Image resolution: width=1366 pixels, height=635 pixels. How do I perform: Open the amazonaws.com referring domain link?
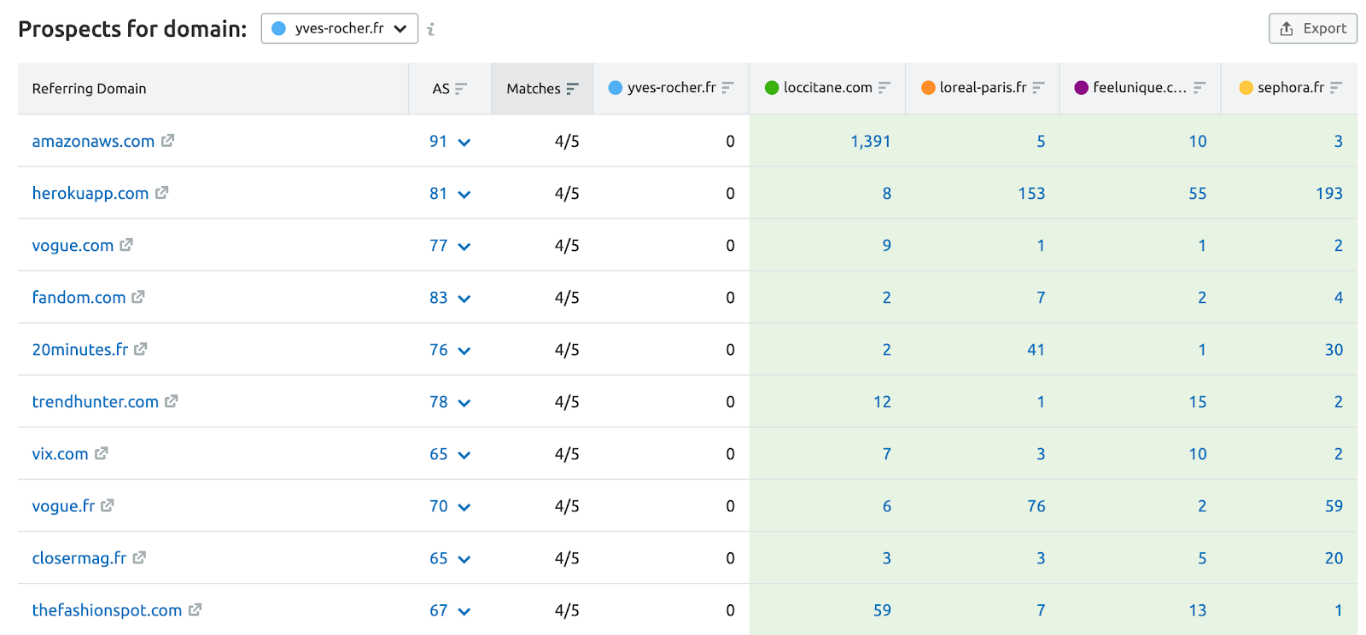93,141
